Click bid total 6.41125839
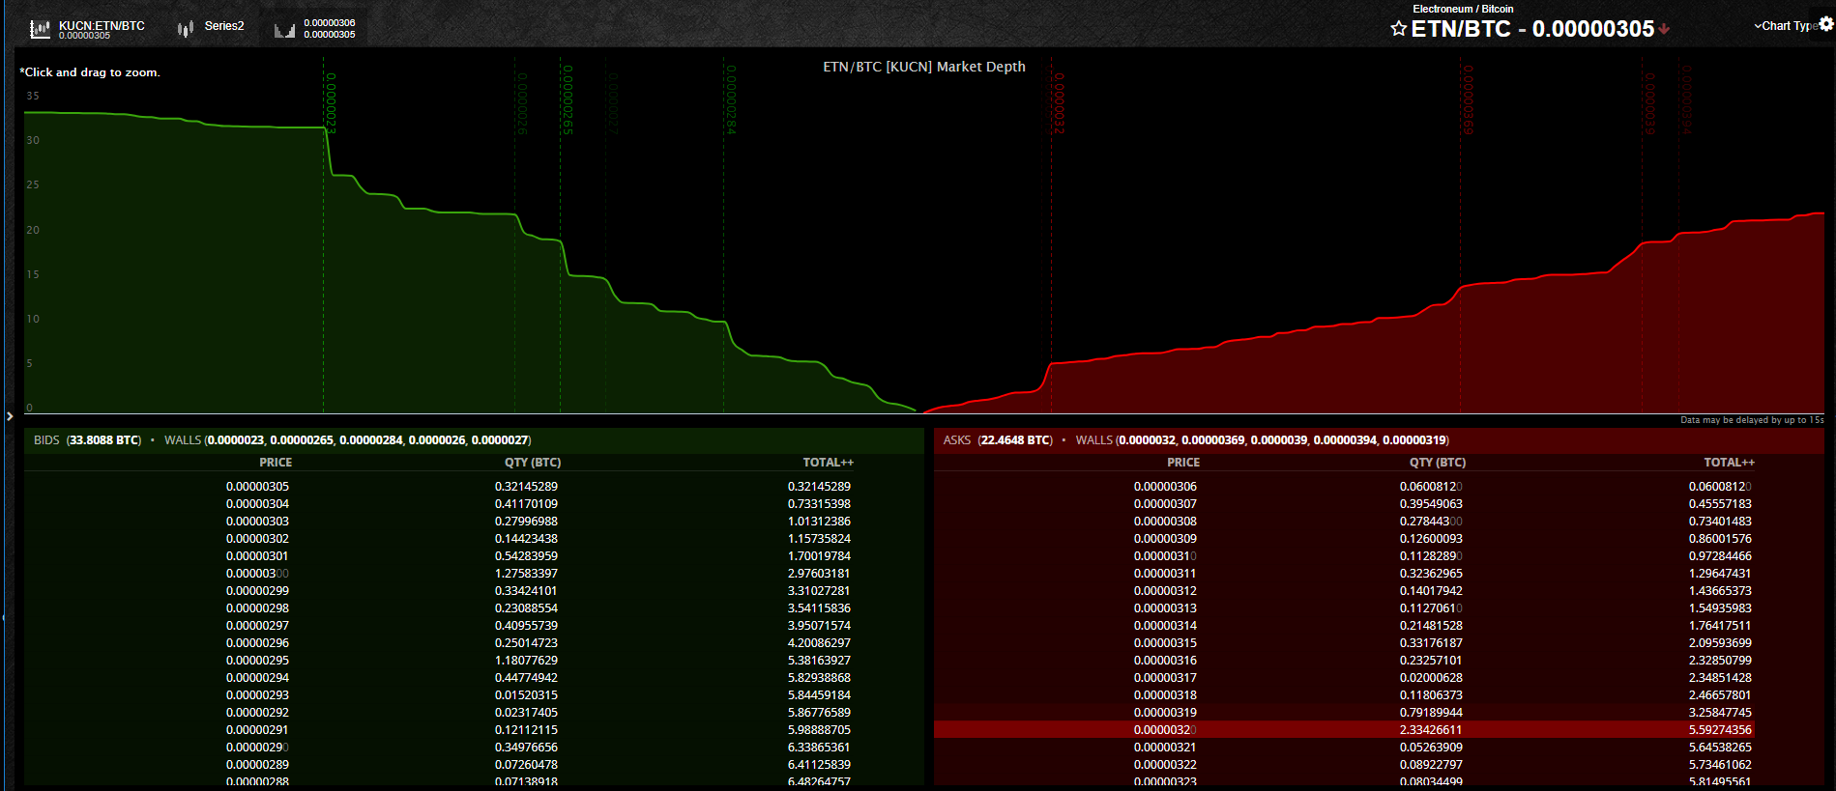This screenshot has width=1836, height=791. [x=819, y=765]
